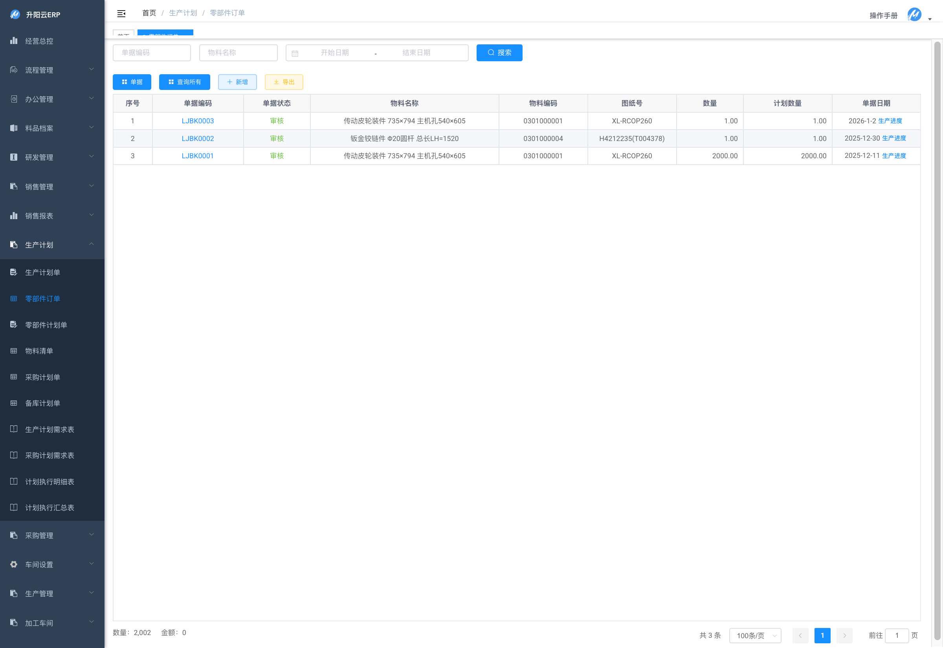Click the user avatar logo top right

point(914,15)
